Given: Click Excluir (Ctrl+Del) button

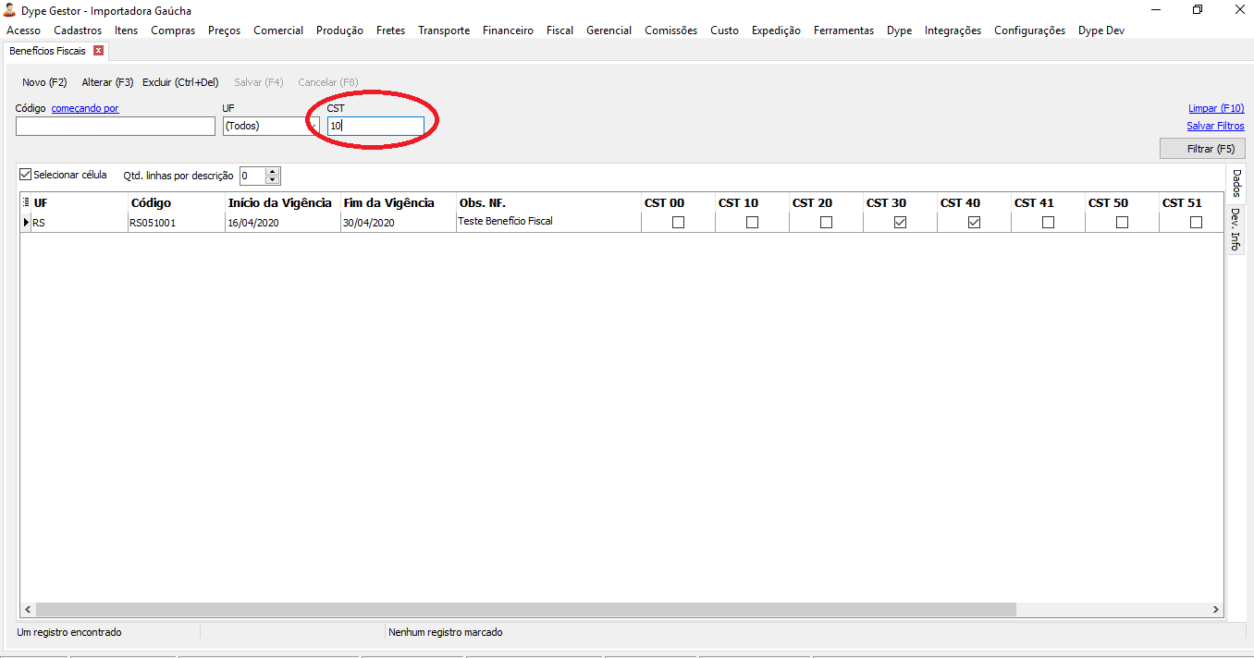Looking at the screenshot, I should coord(180,82).
